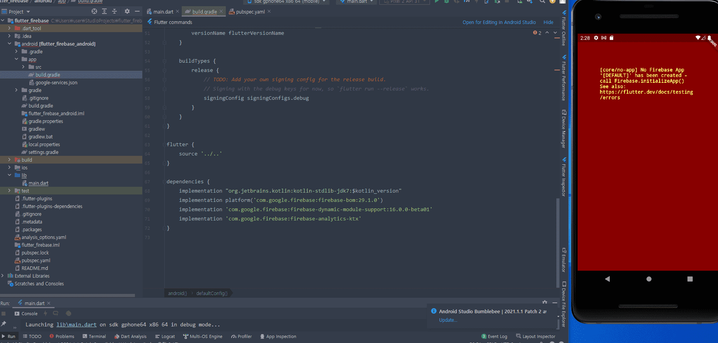Toggle the Run tool window button

click(9, 336)
